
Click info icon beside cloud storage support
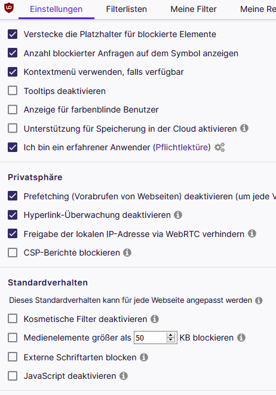244,128
